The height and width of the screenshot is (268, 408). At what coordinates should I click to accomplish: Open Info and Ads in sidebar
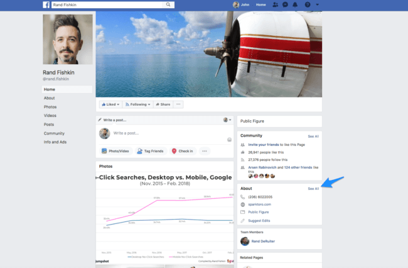55,142
